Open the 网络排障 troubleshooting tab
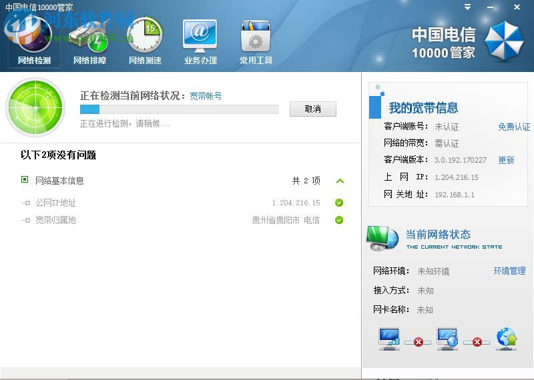Viewport: 534px width, 380px height. click(x=89, y=42)
